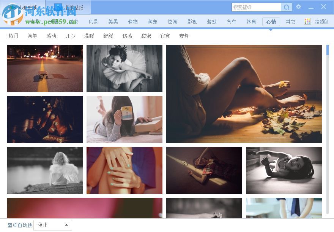Open the 游戏 wallpaper category
This screenshot has width=334, height=232.
pos(212,22)
